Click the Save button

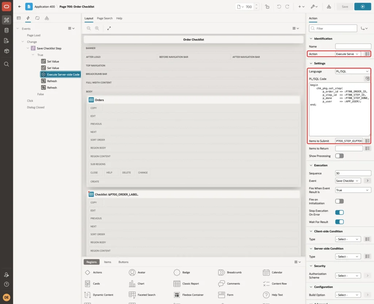(345, 7)
